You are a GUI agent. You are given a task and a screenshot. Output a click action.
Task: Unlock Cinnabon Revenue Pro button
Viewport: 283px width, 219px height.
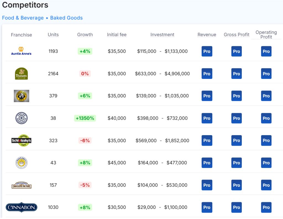pyautogui.click(x=207, y=207)
